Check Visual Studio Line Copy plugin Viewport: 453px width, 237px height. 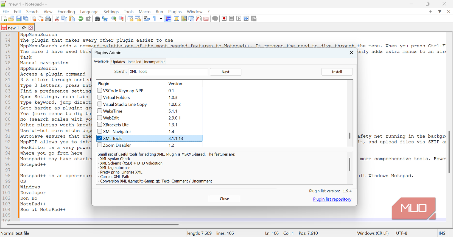(x=100, y=104)
